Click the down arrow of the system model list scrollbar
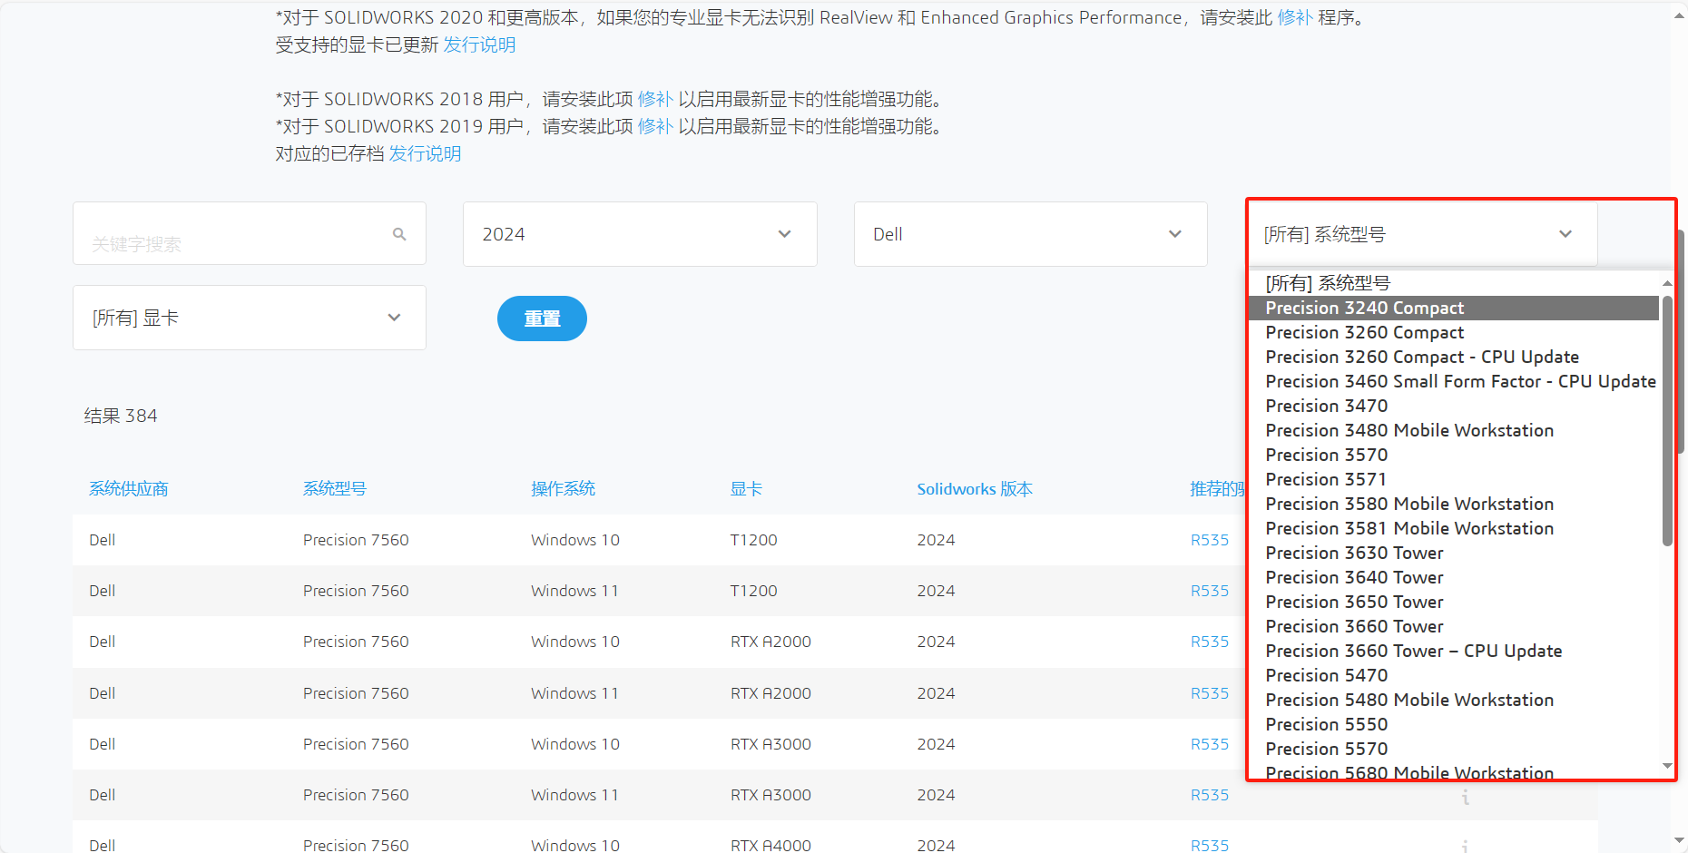This screenshot has width=1688, height=853. coord(1667,765)
